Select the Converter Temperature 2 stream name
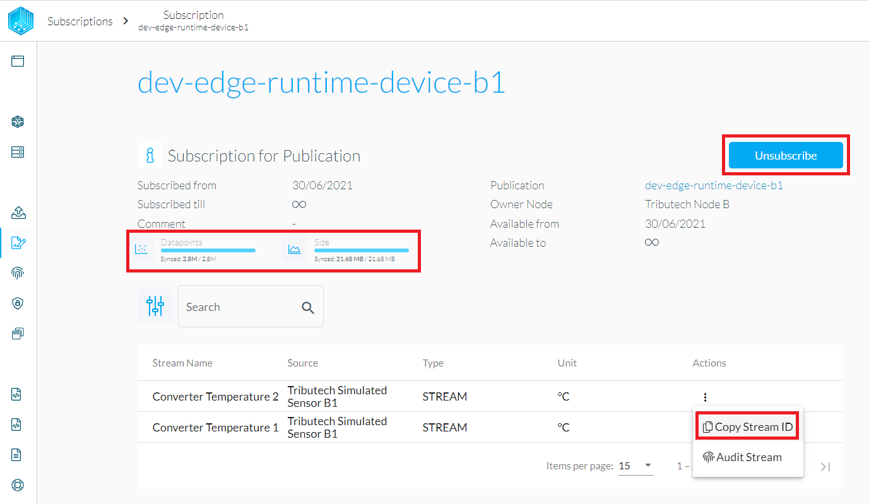 pos(216,397)
